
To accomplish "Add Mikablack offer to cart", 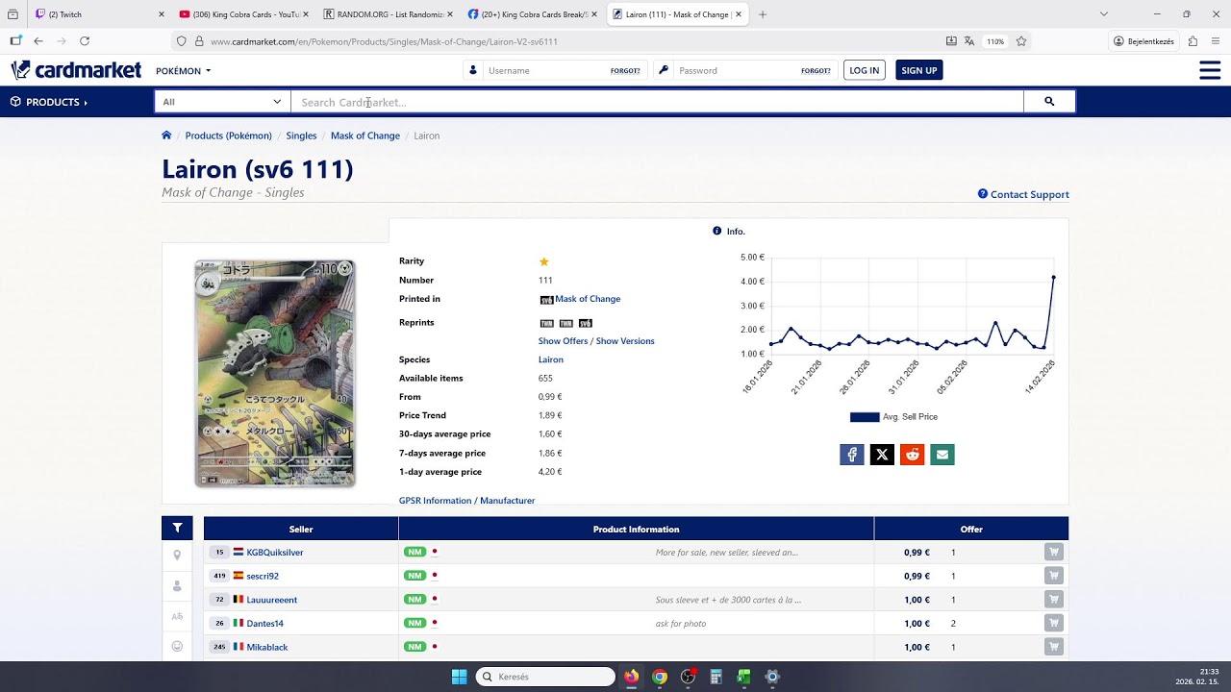I will coord(1054,647).
